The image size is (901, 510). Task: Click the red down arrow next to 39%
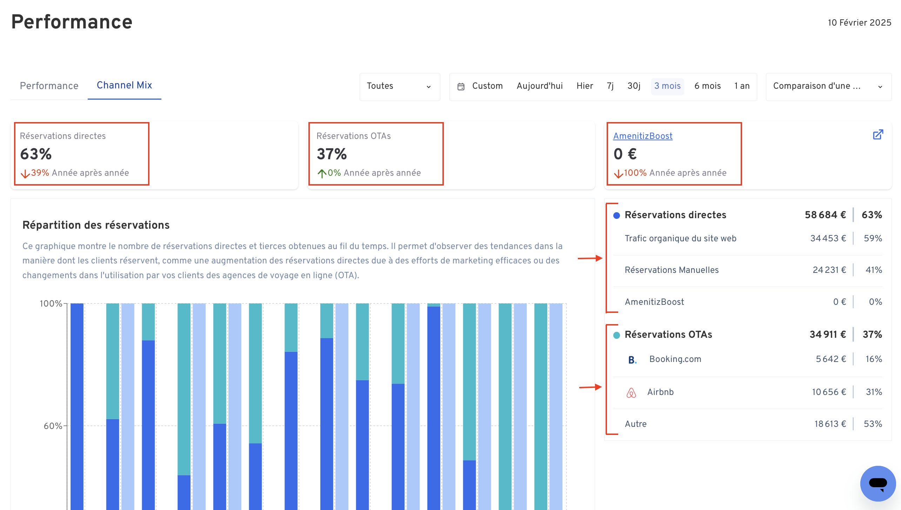(25, 174)
